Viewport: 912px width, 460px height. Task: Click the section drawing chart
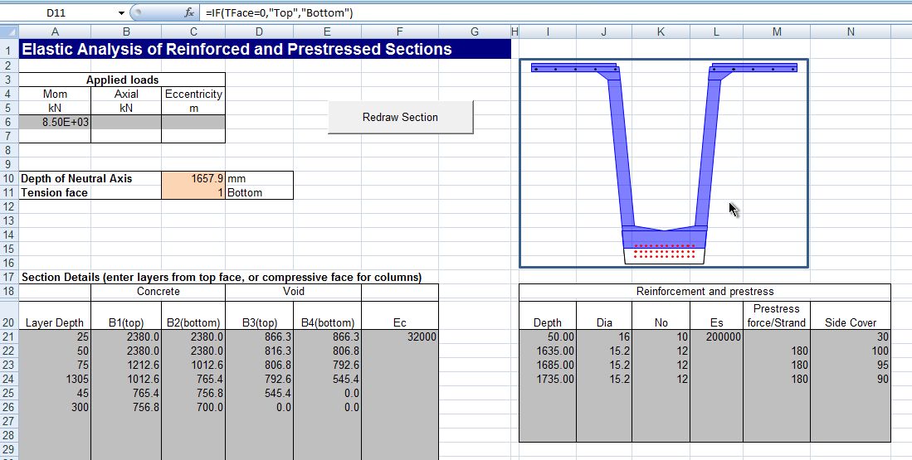click(664, 163)
